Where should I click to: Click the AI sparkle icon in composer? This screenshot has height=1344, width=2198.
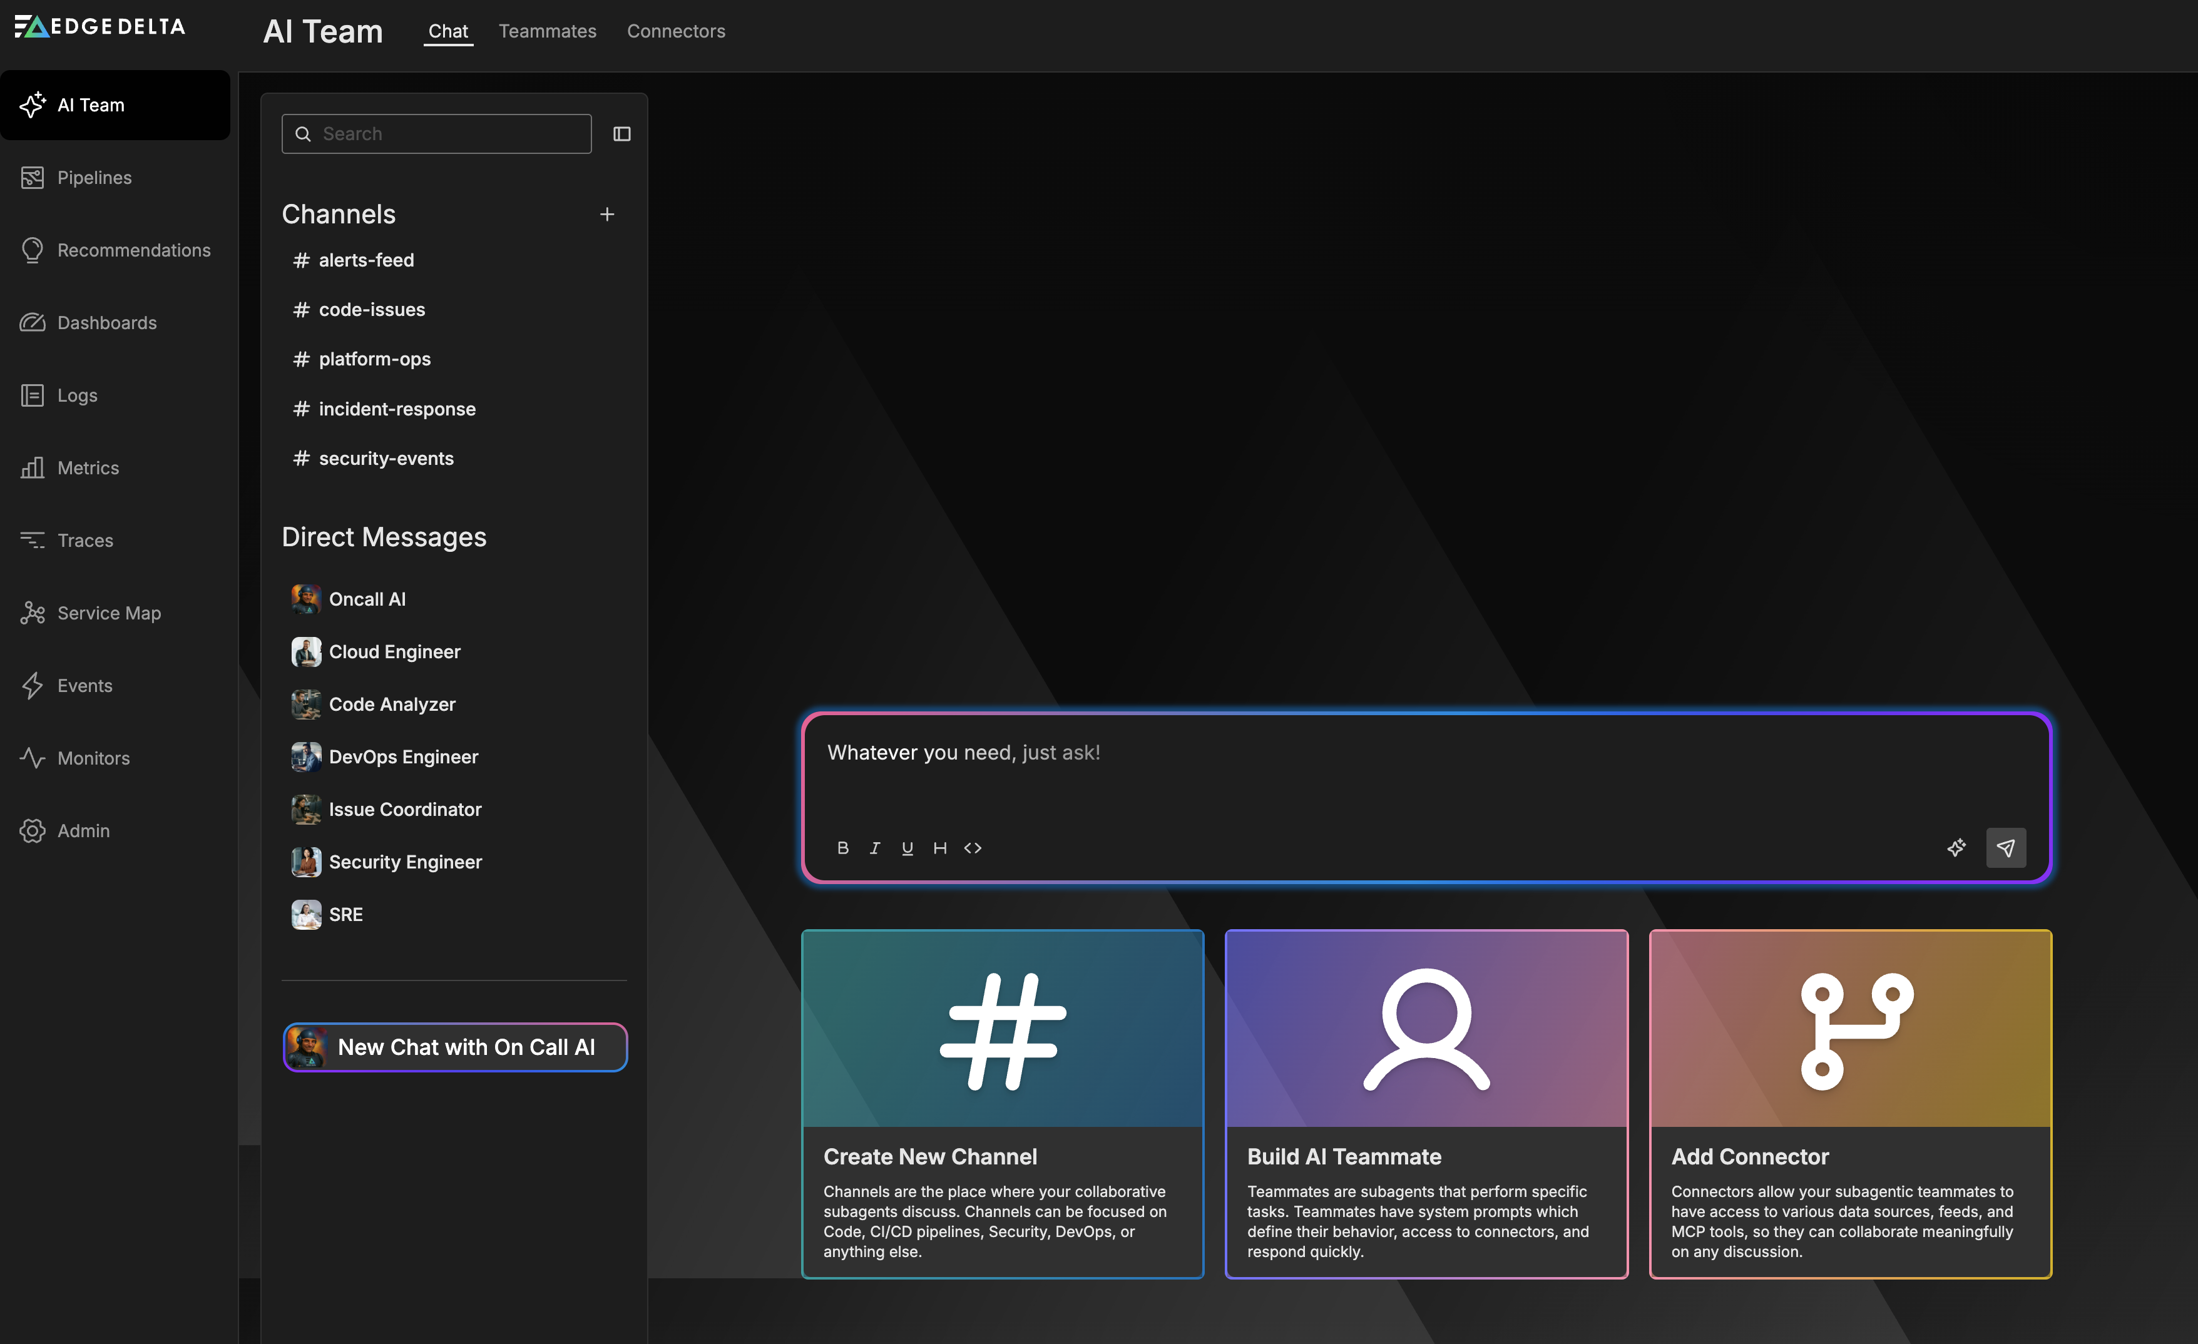tap(1955, 847)
